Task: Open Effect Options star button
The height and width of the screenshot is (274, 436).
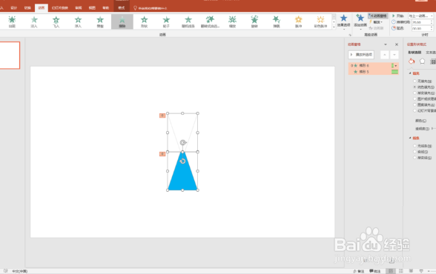Action: (x=344, y=21)
